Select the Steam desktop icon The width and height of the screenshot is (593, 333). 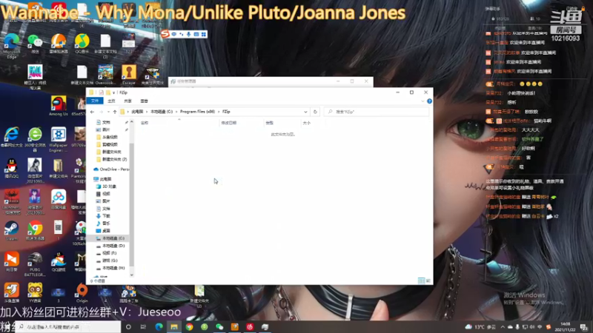(11, 231)
